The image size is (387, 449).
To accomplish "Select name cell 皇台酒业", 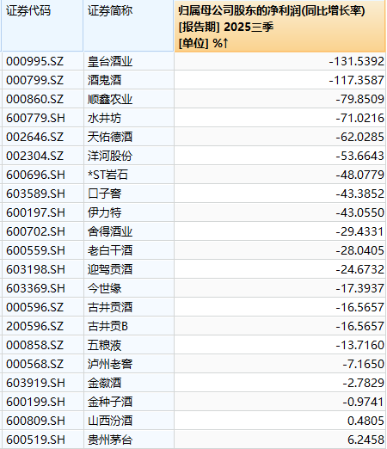I will pos(129,61).
